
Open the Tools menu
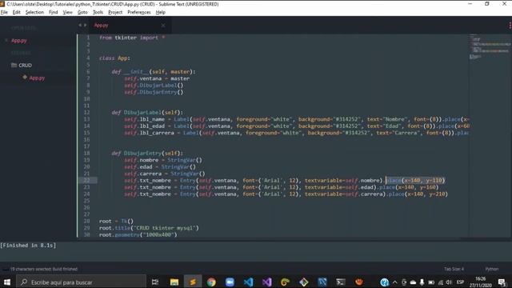click(98, 12)
